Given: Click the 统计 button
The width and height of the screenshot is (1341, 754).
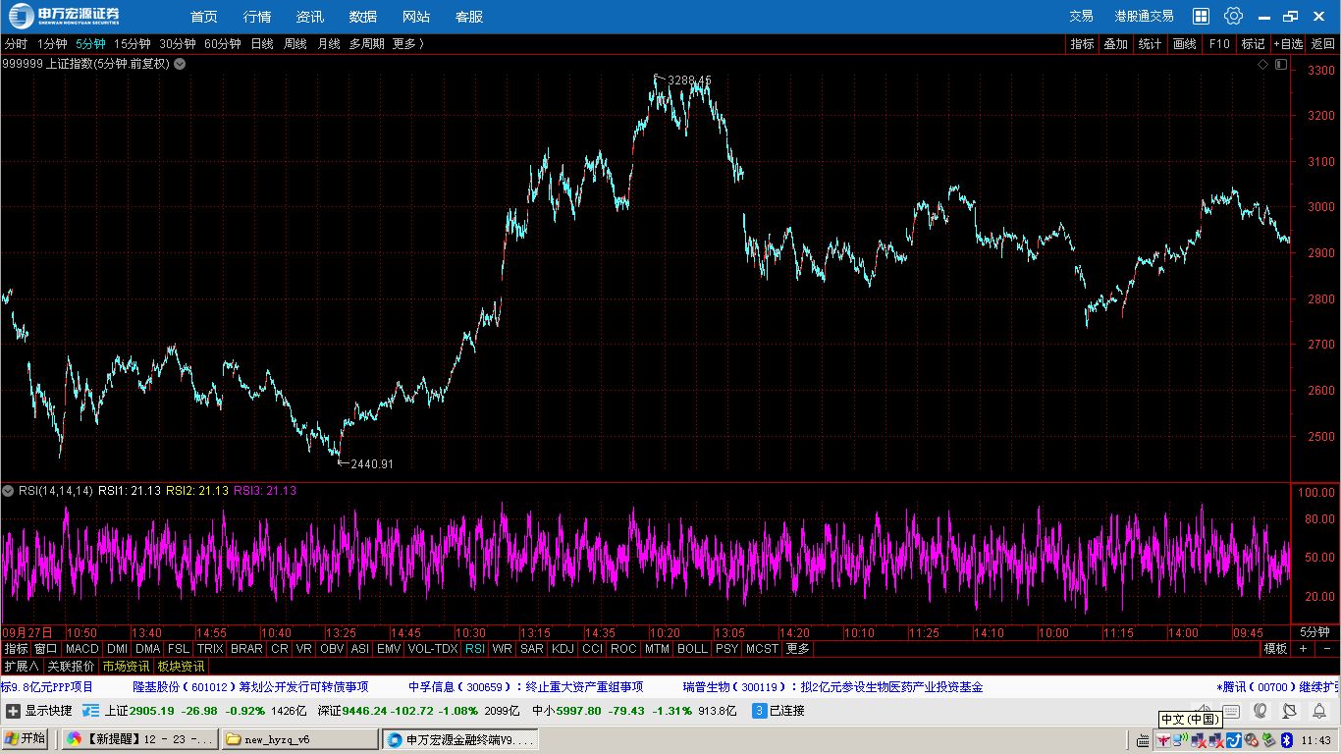Looking at the screenshot, I should [1150, 44].
